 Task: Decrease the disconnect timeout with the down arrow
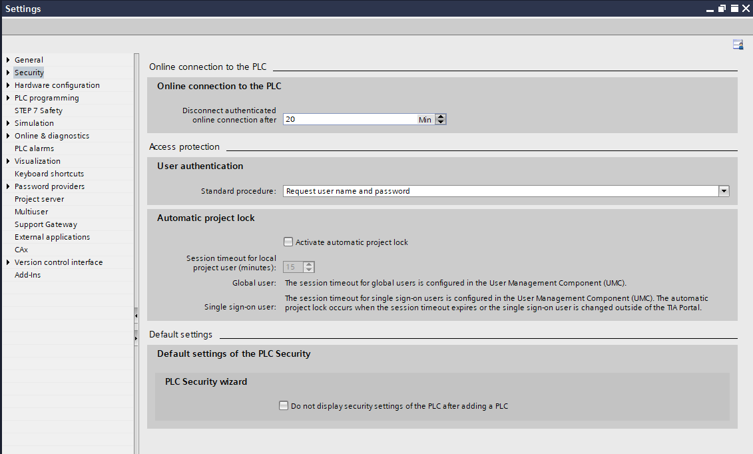tap(441, 122)
